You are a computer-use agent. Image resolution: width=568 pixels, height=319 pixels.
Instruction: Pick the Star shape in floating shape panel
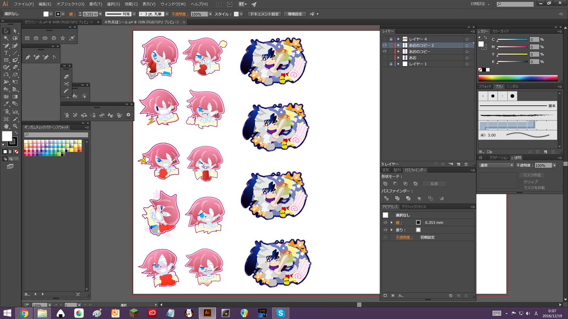[62, 38]
